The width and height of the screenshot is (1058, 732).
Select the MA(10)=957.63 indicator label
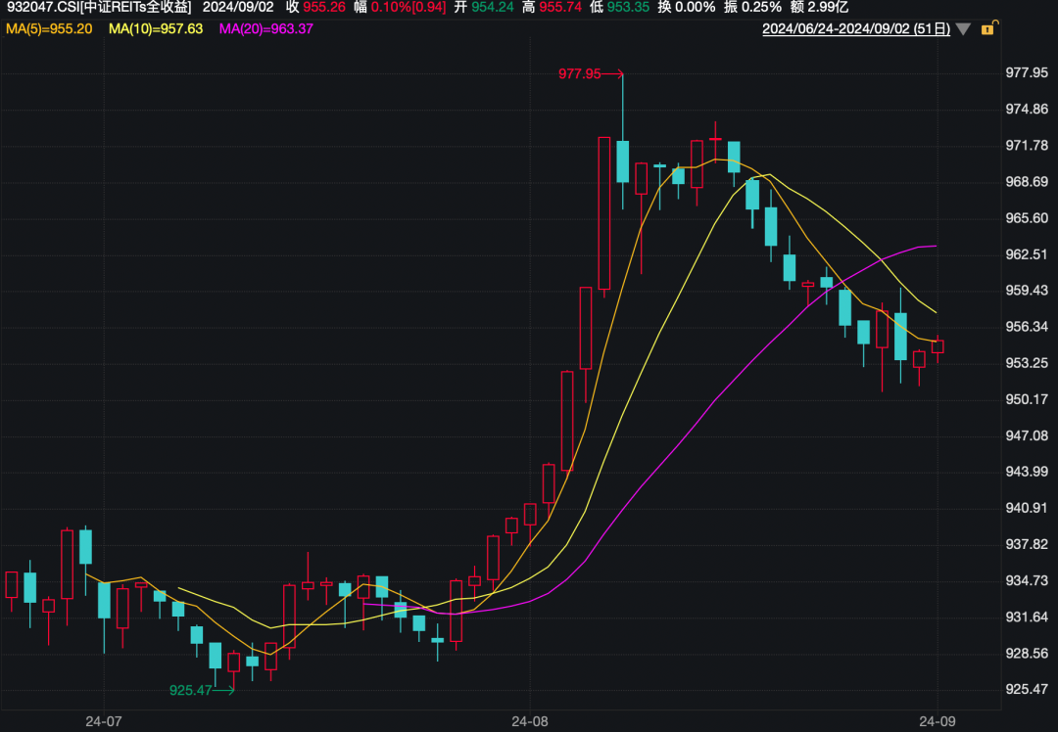[156, 29]
